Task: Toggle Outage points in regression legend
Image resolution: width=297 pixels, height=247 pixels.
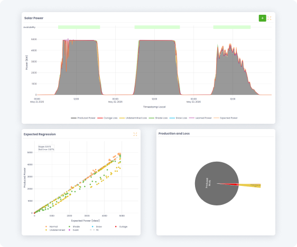Action: tap(121, 226)
